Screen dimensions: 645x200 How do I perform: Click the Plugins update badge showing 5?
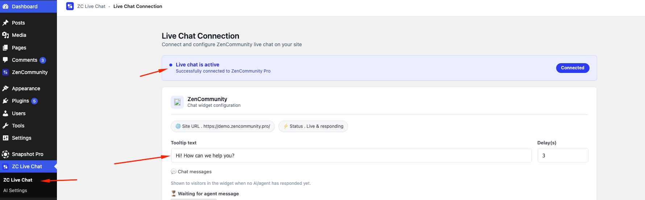[34, 101]
